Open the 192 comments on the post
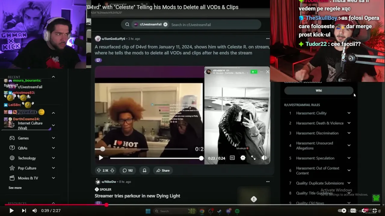This screenshot has width=385, height=216. pos(128,170)
